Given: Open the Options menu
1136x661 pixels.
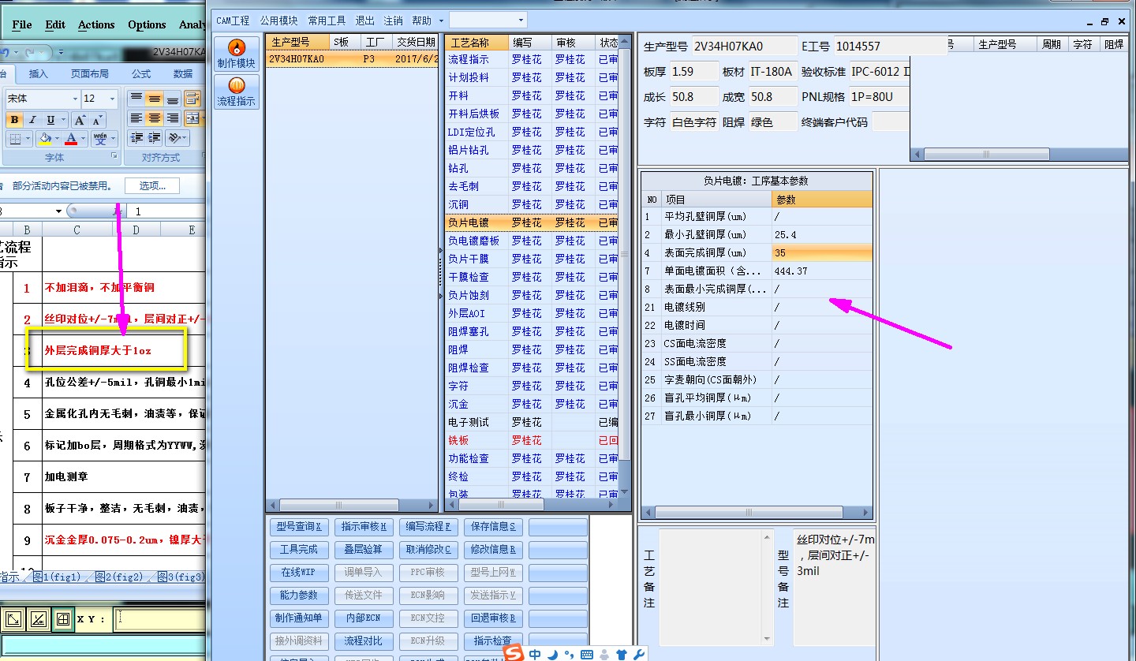Looking at the screenshot, I should click(x=147, y=24).
